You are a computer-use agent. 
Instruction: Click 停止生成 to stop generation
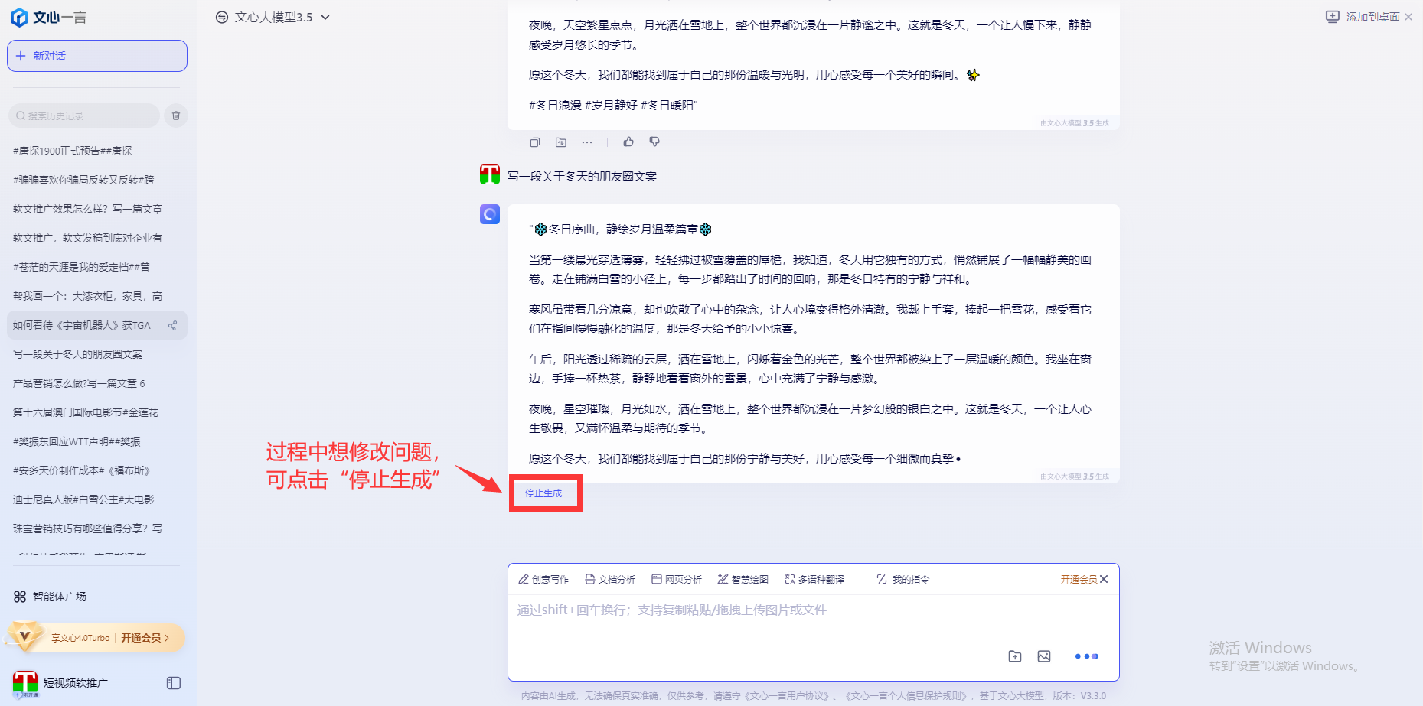point(543,493)
